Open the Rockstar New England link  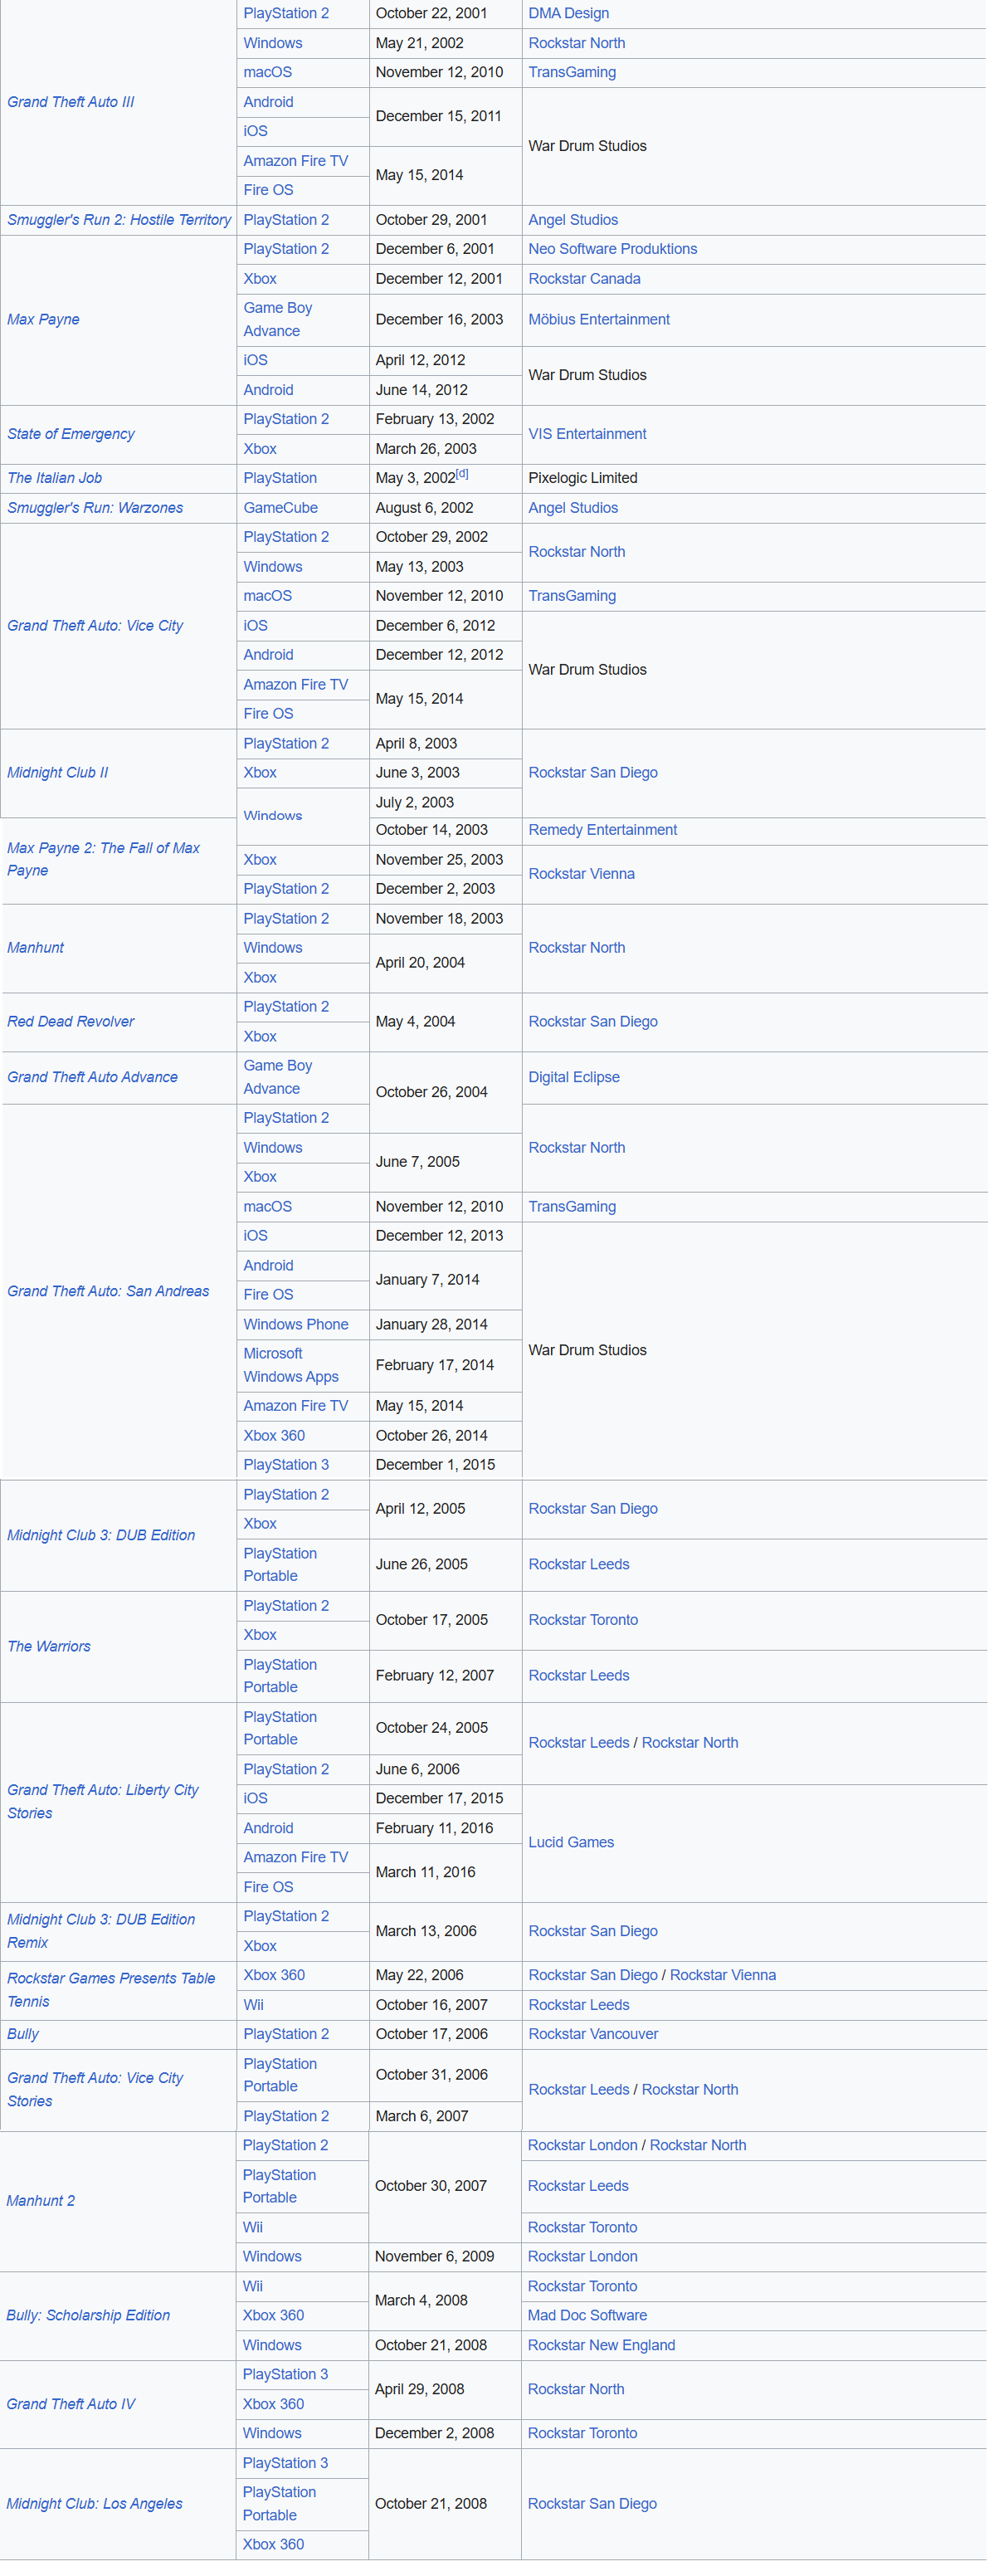coord(601,2345)
